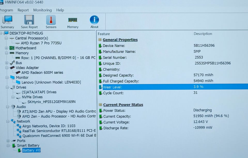Select SKHynix_HFS512GEM9X169N drive
The image size is (248, 158).
tap(51, 102)
